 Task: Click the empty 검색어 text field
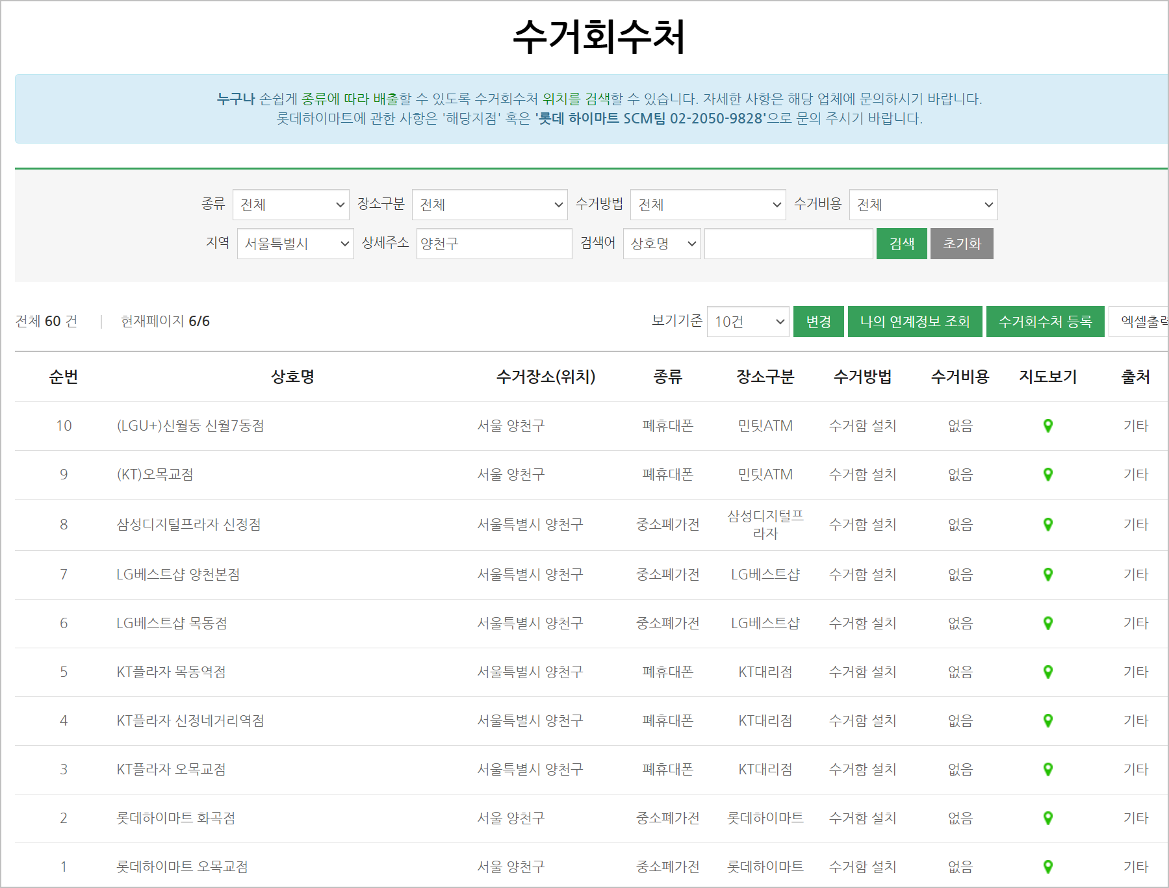(788, 244)
